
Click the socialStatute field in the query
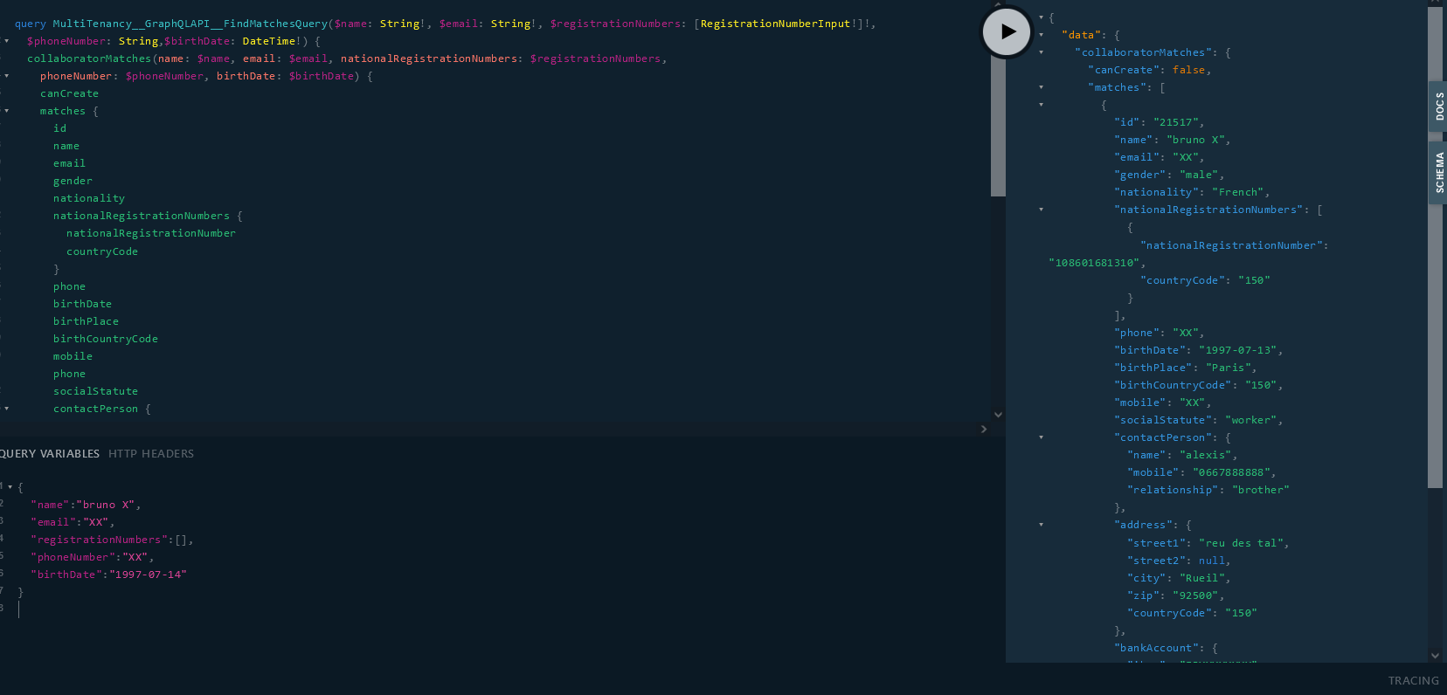coord(95,391)
